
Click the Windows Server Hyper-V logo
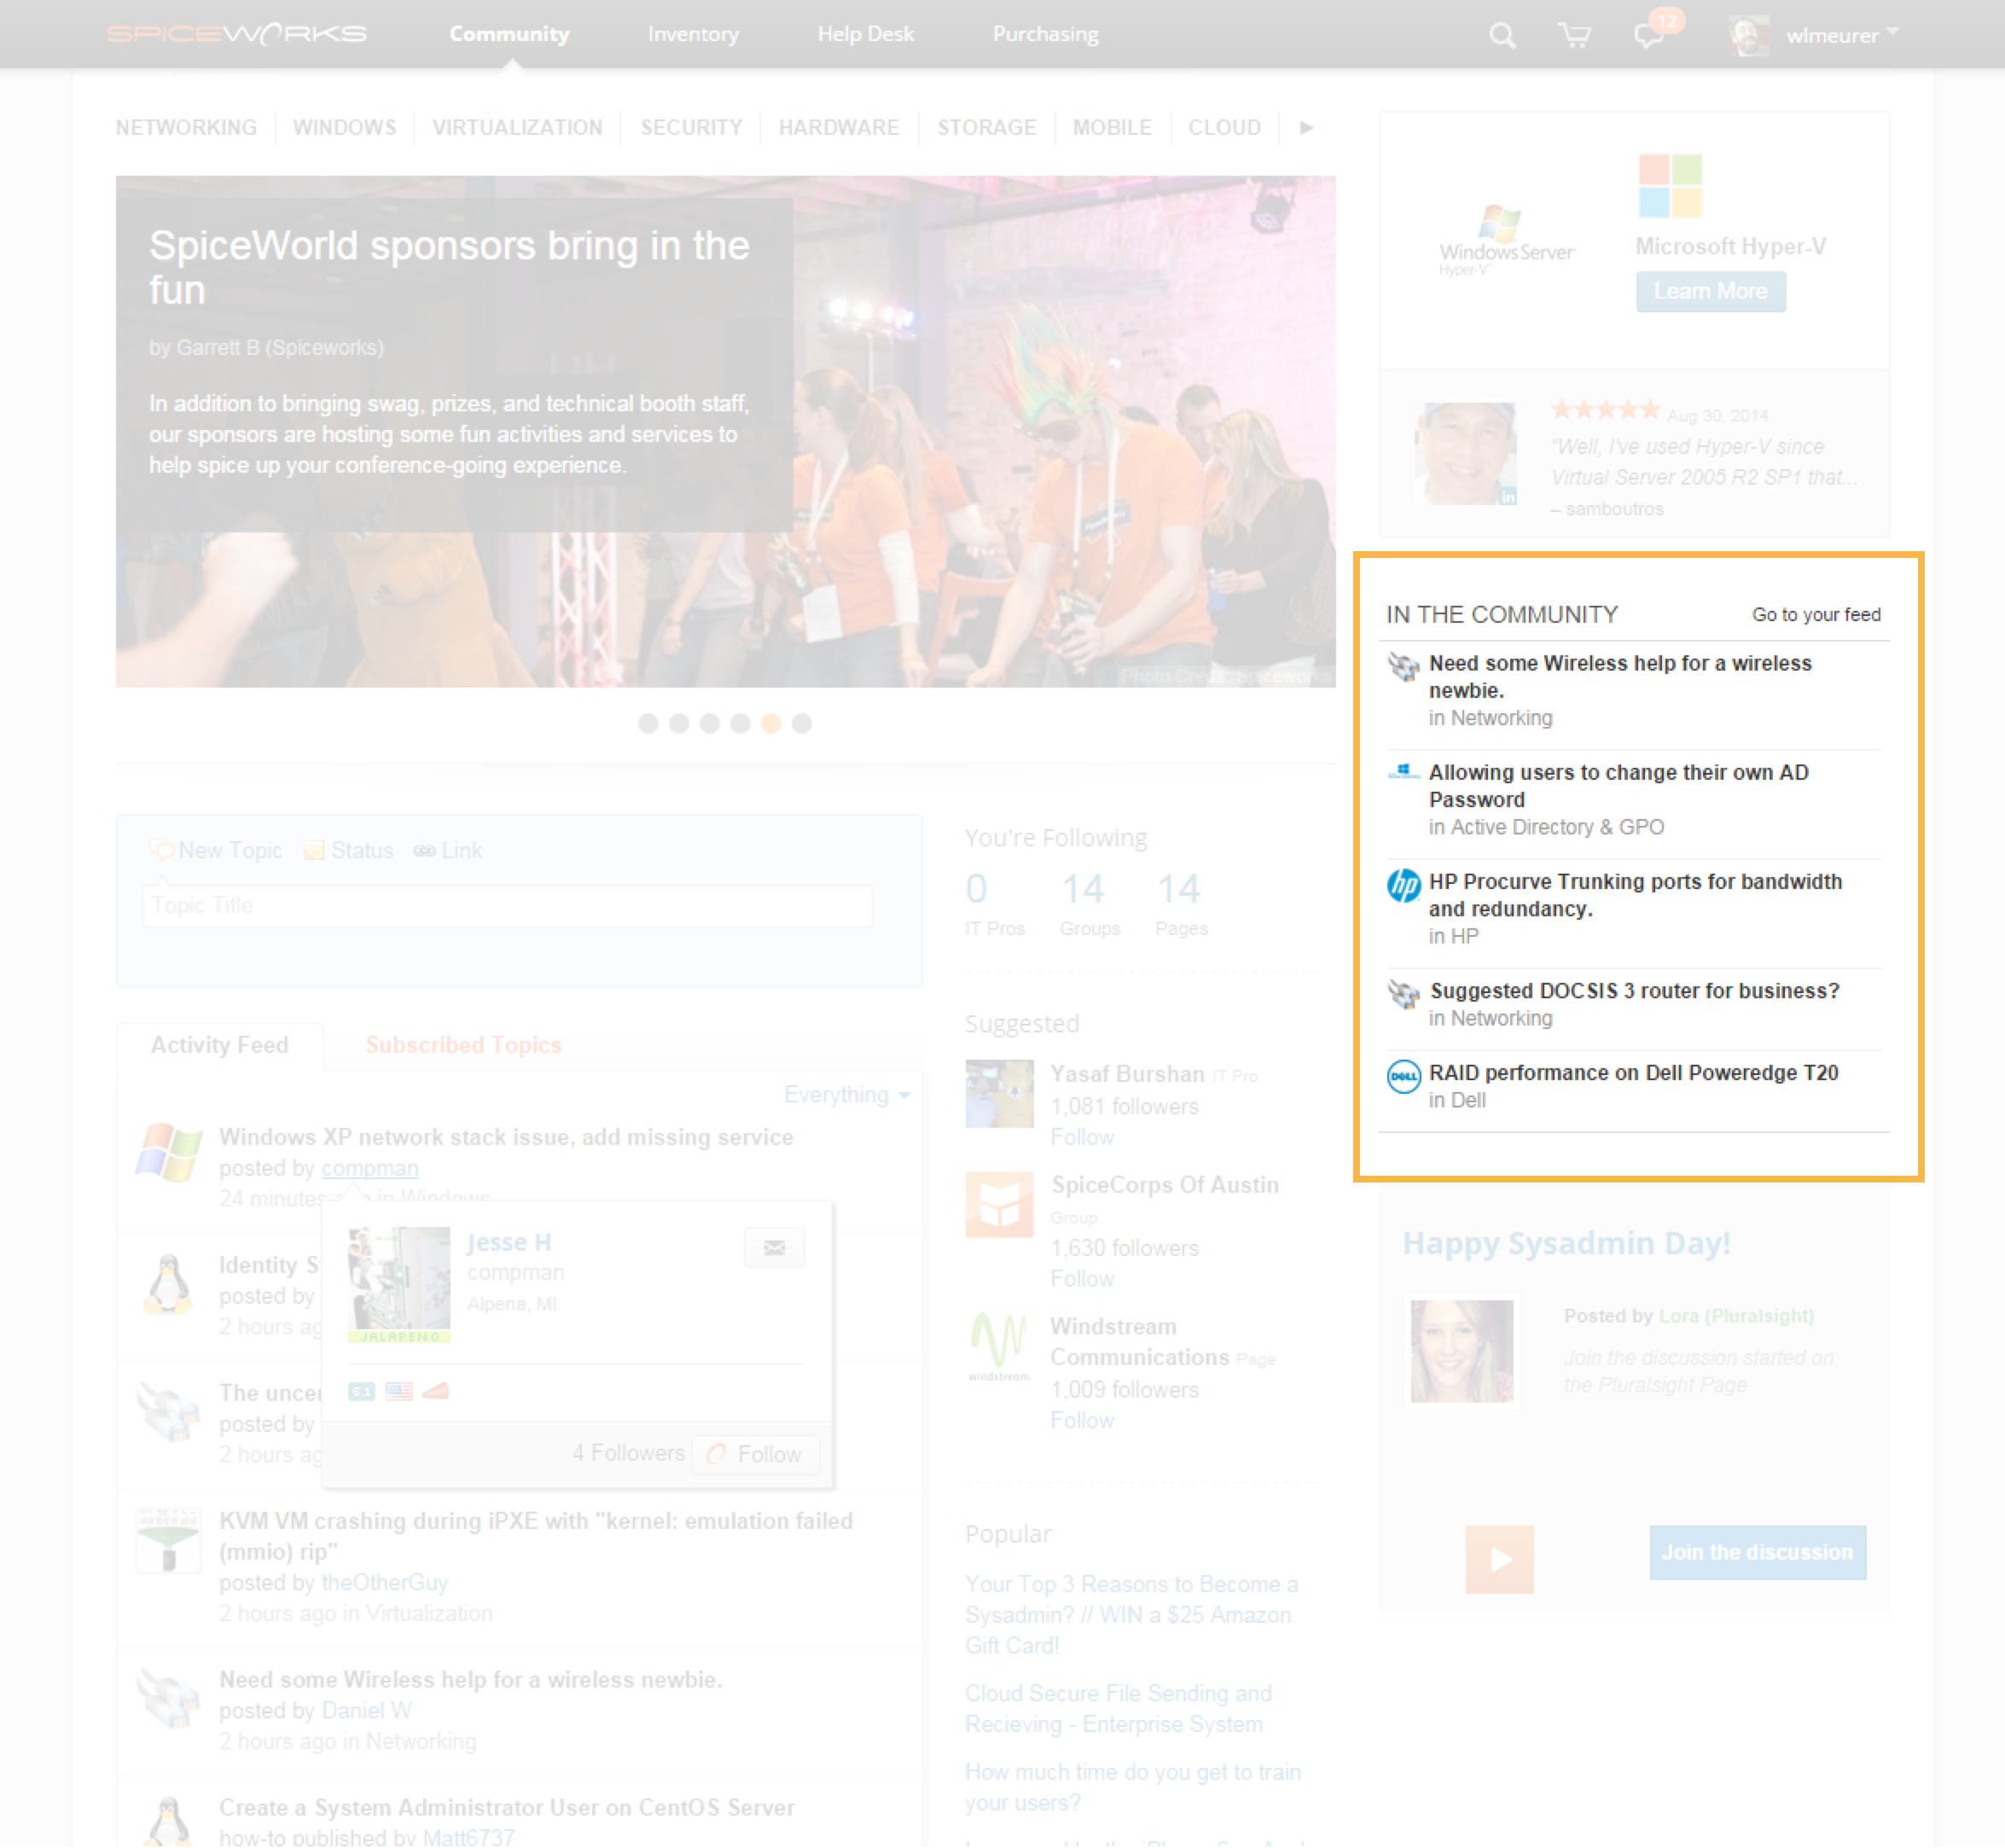tap(1506, 241)
